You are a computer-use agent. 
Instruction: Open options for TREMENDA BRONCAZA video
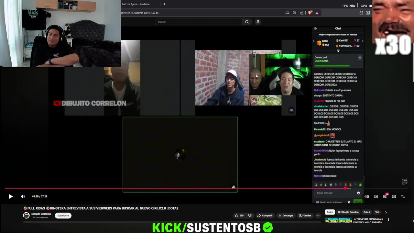pyautogui.click(x=388, y=219)
